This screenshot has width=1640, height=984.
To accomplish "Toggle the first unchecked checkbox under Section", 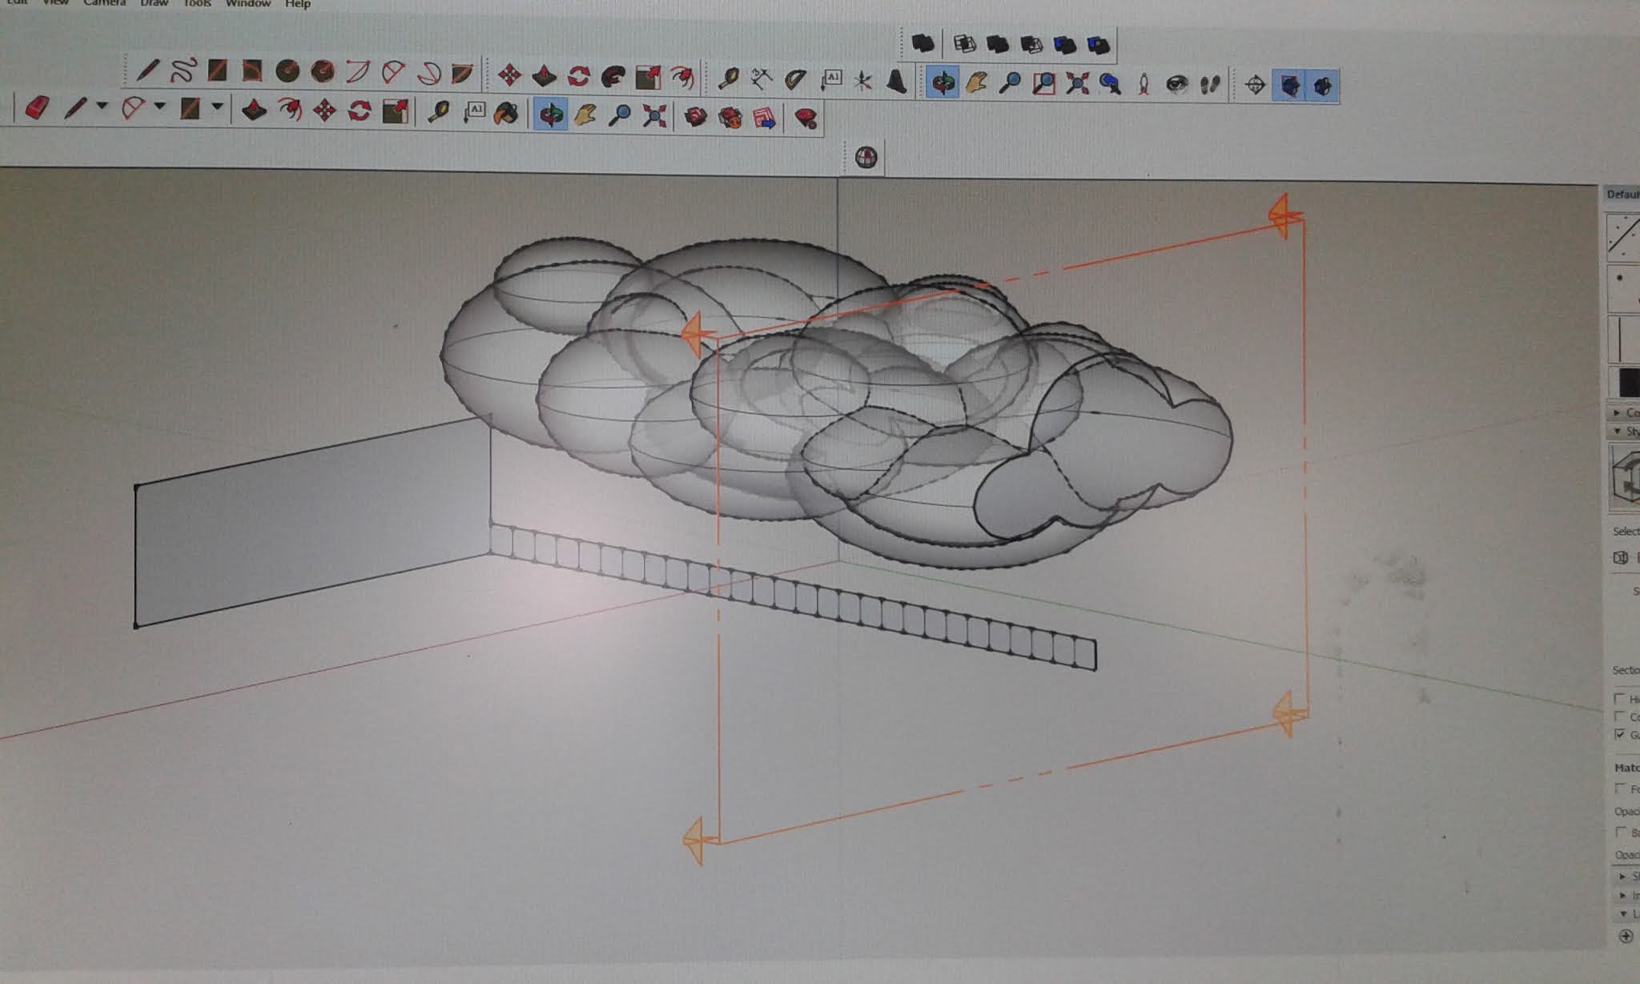I will pos(1620,699).
